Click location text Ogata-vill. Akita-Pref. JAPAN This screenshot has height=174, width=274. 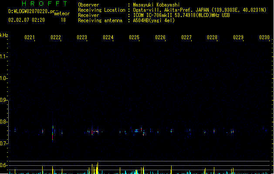171,10
